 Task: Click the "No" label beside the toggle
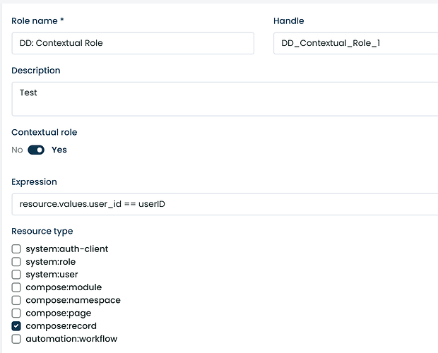click(17, 150)
